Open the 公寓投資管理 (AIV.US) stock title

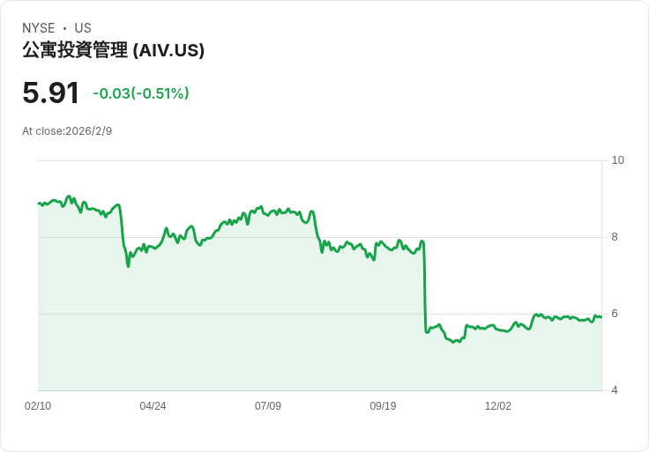pyautogui.click(x=113, y=51)
